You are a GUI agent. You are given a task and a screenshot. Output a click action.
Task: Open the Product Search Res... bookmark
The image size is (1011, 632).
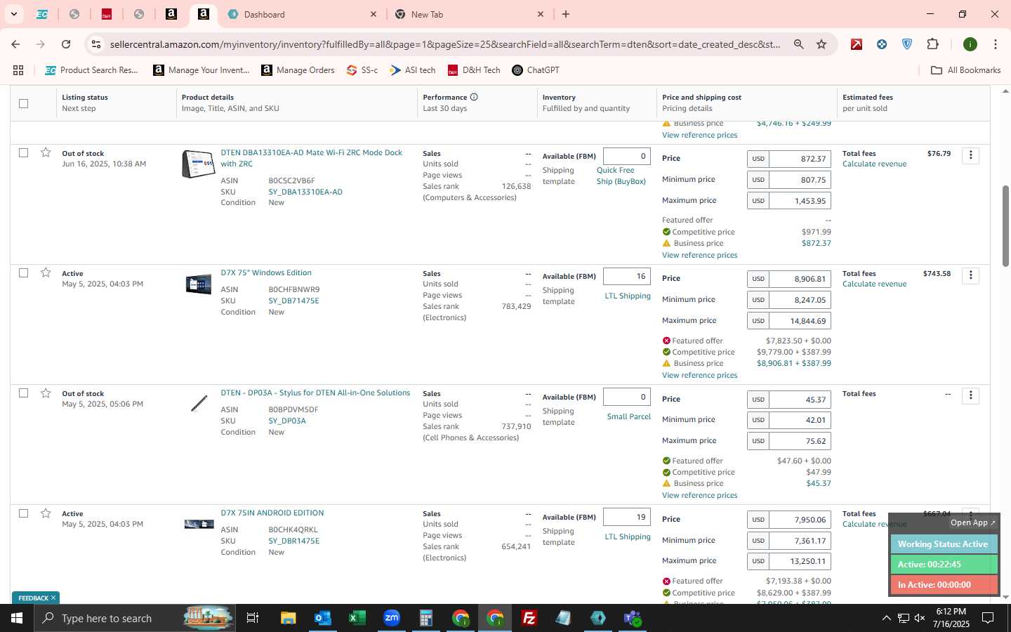coord(91,70)
